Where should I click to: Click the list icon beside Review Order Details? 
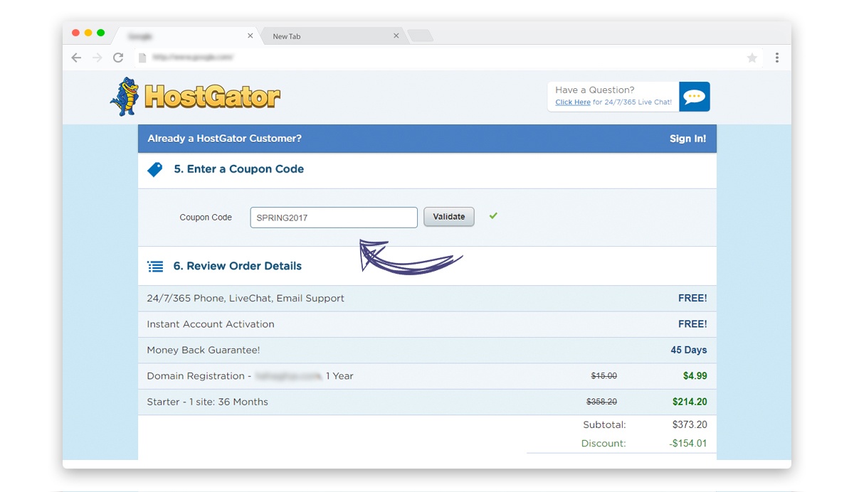[x=155, y=267]
